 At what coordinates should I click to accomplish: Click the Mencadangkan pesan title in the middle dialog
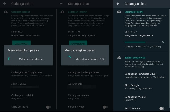[80, 50]
